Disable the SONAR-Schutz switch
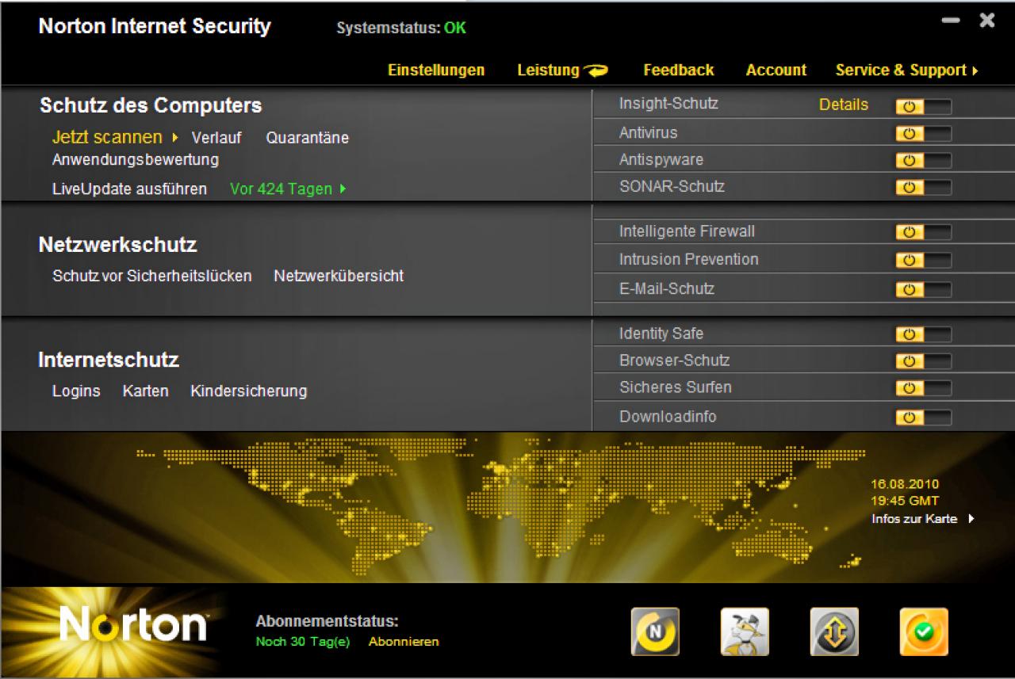The height and width of the screenshot is (679, 1015). [923, 187]
